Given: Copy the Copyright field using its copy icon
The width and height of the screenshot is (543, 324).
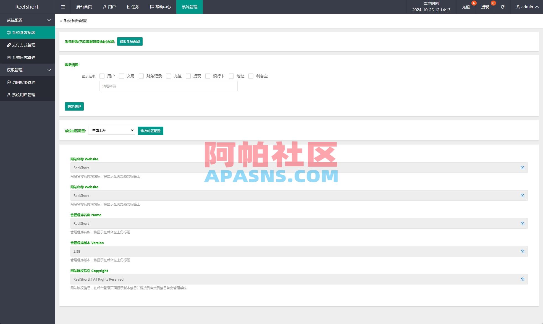Looking at the screenshot, I should (x=522, y=279).
